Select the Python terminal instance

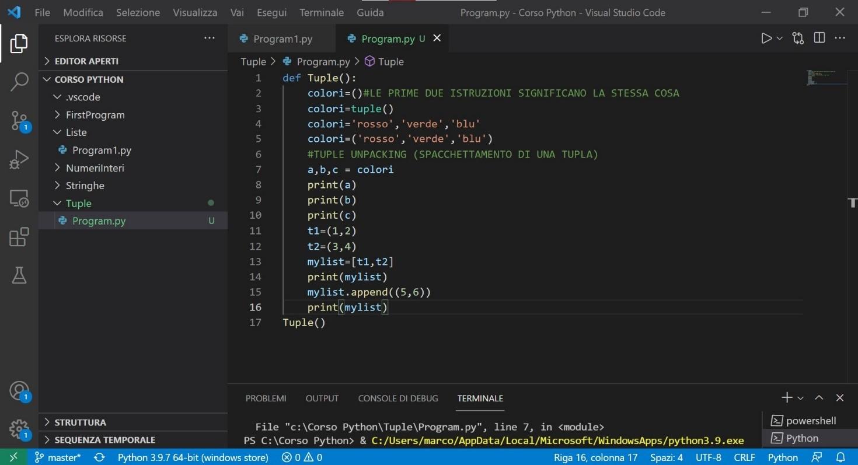coord(810,438)
